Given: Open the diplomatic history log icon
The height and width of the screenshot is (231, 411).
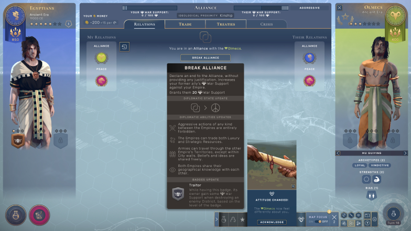Looking at the screenshot, I should (x=124, y=47).
